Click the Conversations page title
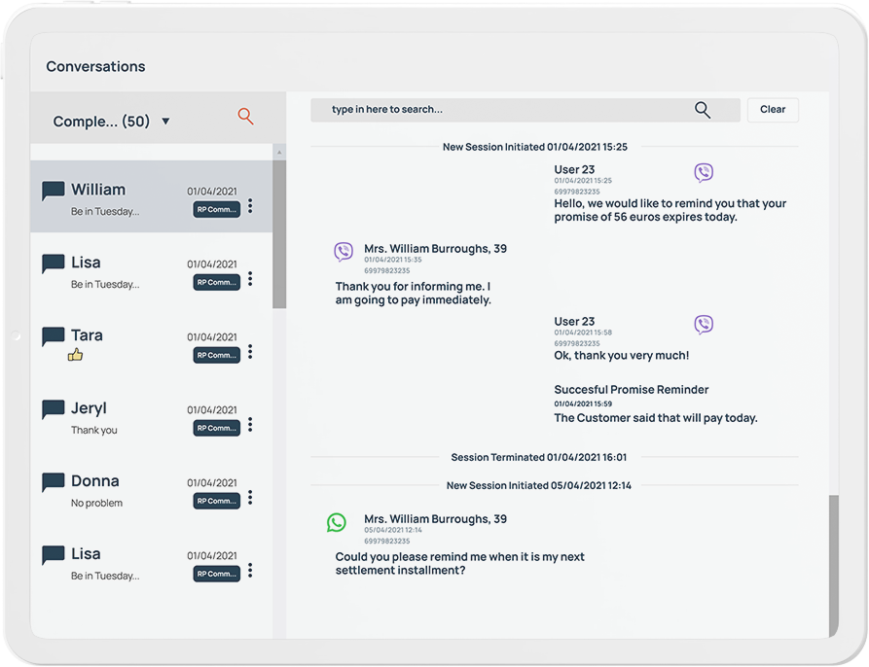Image resolution: width=869 pixels, height=667 pixels. (x=96, y=66)
